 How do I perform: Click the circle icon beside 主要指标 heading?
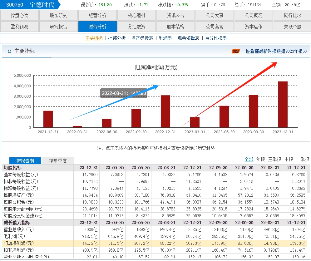(x=9, y=52)
